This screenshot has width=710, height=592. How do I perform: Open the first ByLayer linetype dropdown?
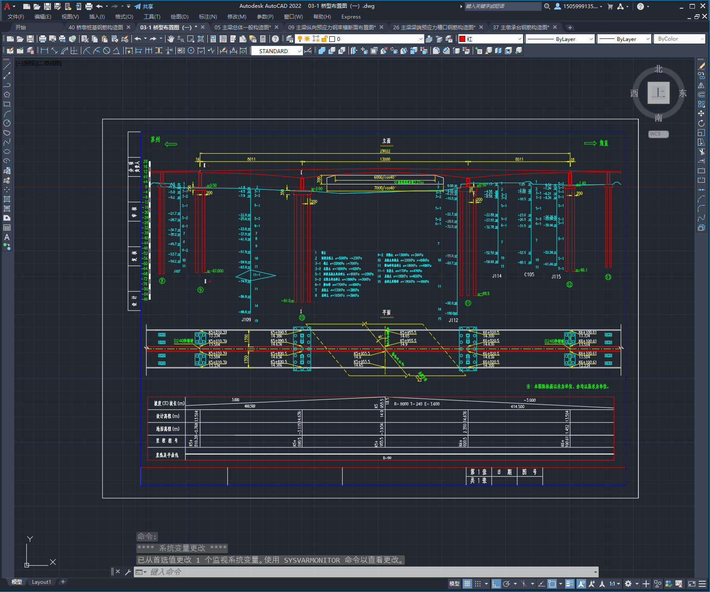pos(561,39)
